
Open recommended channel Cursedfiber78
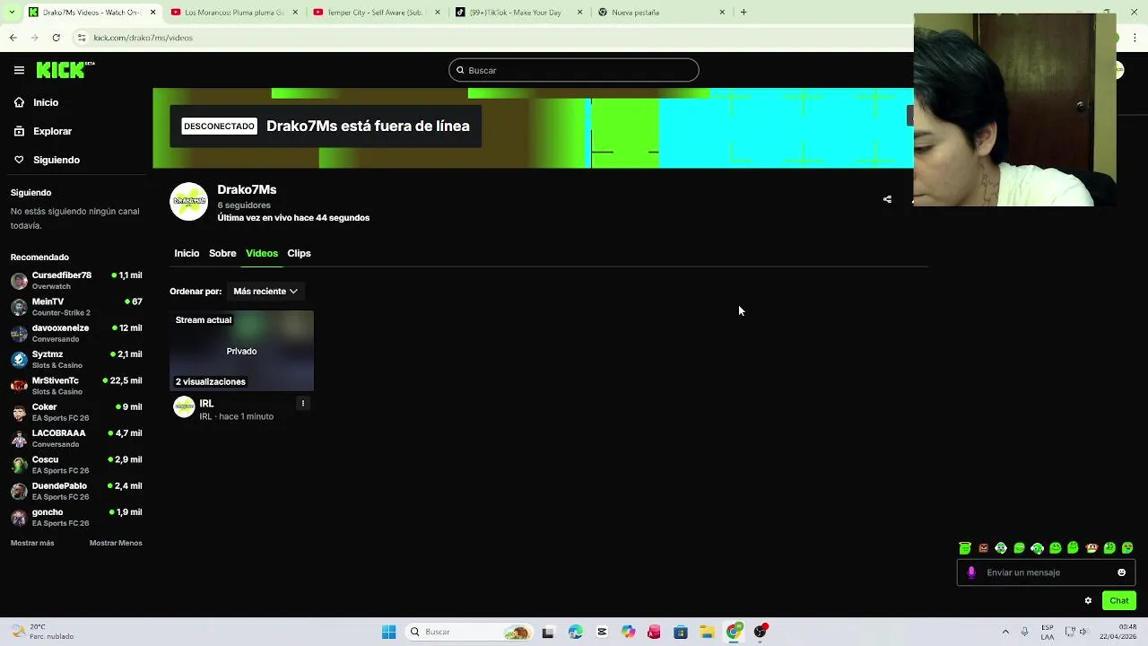[76, 280]
